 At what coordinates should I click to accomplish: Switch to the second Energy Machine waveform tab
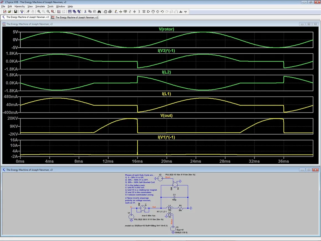pyautogui.click(x=75, y=17)
